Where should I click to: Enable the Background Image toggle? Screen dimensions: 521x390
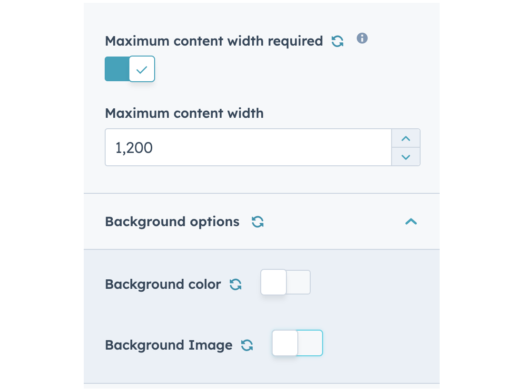297,343
